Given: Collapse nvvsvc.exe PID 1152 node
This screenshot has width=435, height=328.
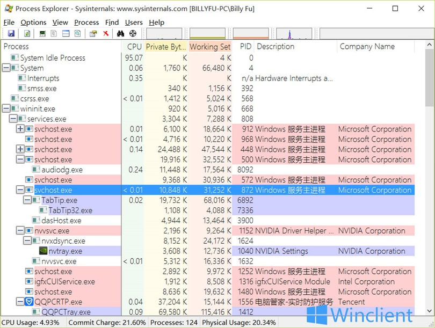Looking at the screenshot, I should (20, 230).
